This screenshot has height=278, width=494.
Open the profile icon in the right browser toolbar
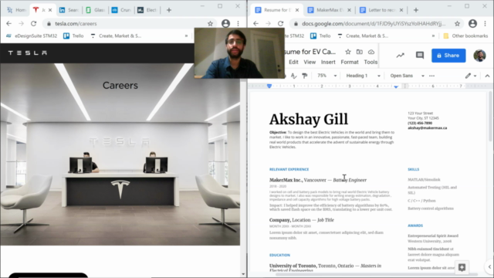point(472,24)
